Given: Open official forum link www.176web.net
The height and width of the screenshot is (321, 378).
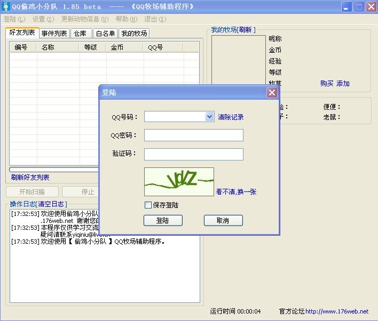Looking at the screenshot, I should pyautogui.click(x=337, y=311).
